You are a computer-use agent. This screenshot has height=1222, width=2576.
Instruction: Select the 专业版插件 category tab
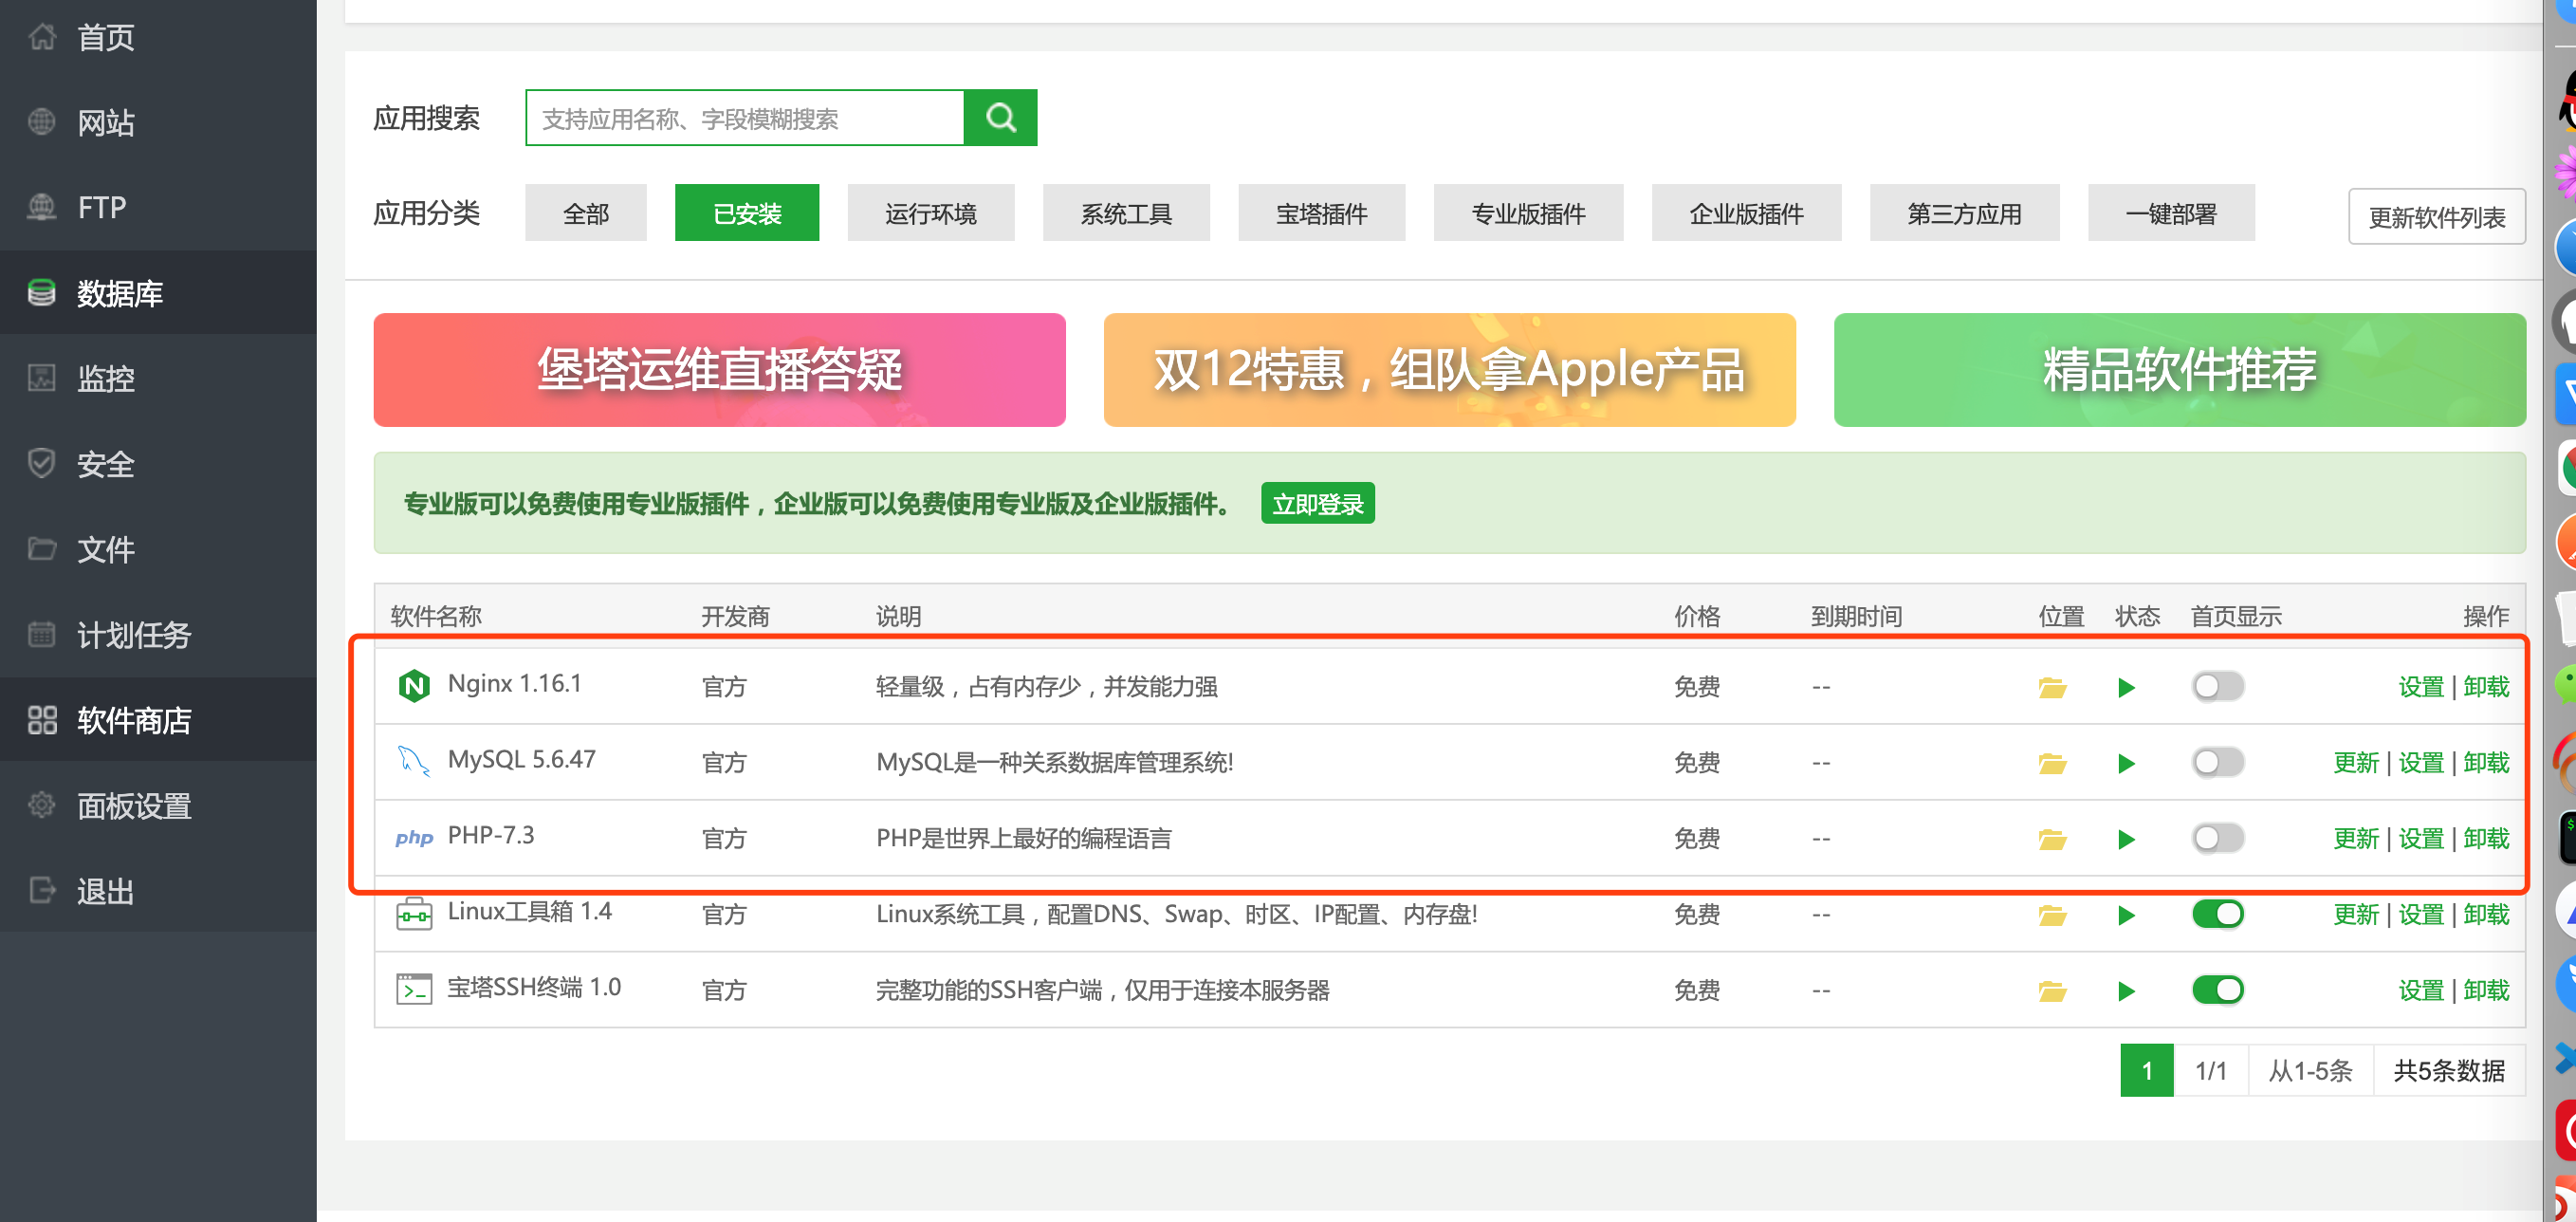[1529, 213]
